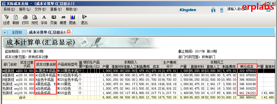This screenshot has width=277, height=104.
Task: Click the 单位成本 column header
Action: coord(247,67)
